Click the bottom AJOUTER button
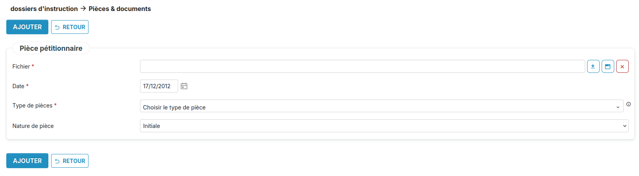 [x=27, y=161]
